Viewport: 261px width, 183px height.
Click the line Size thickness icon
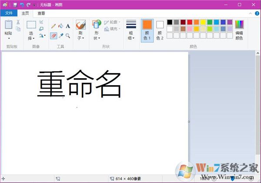pyautogui.click(x=131, y=24)
